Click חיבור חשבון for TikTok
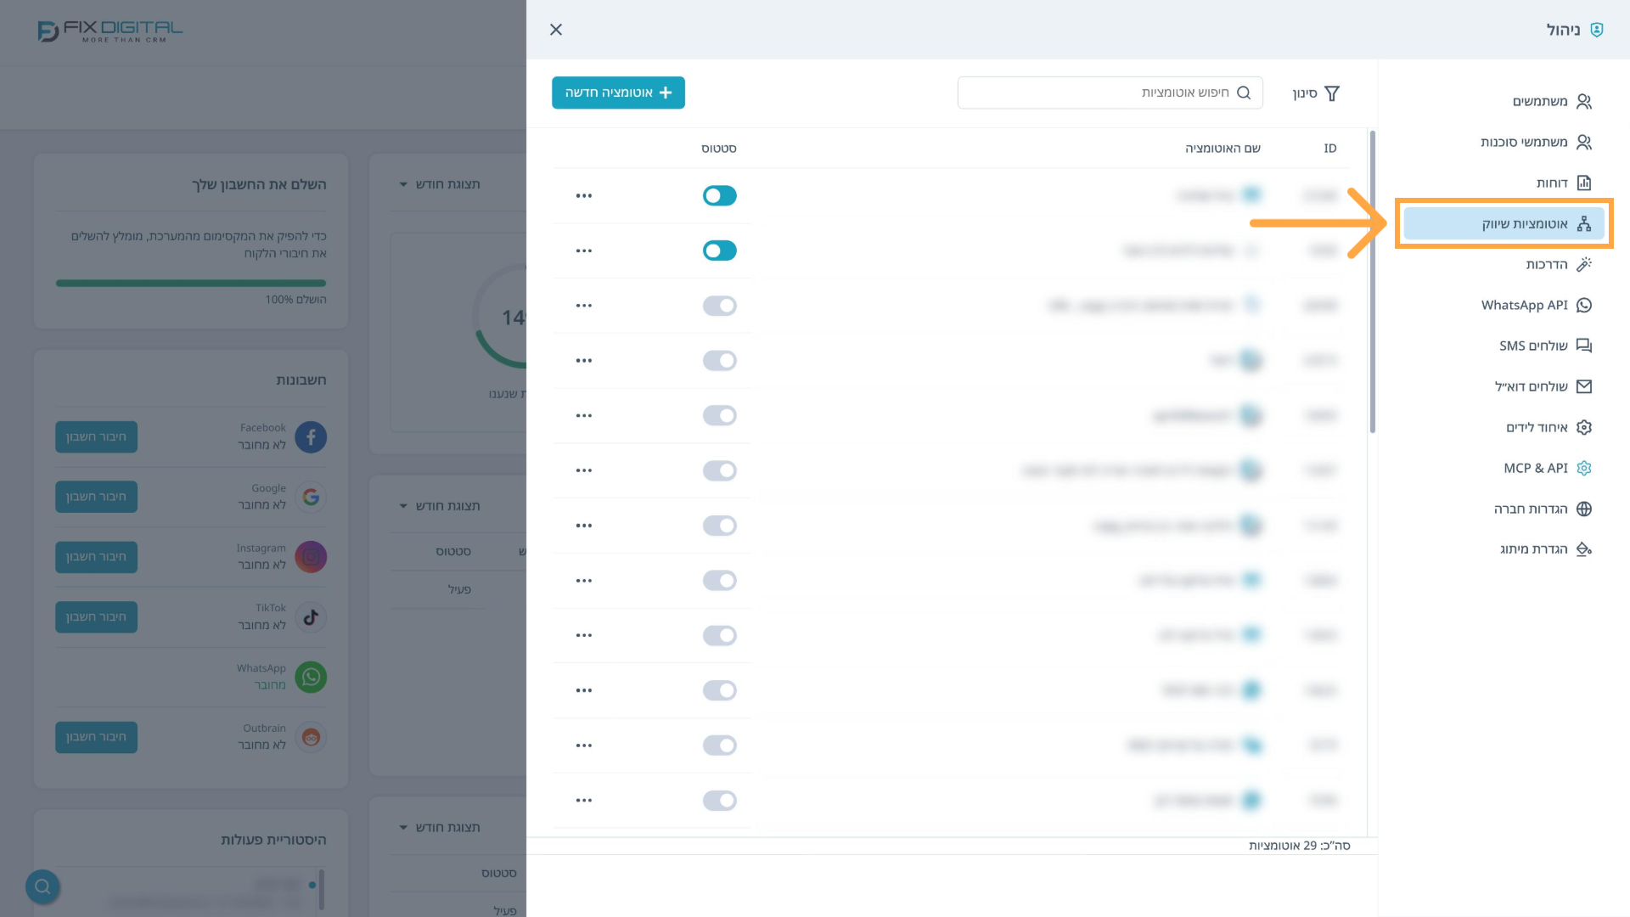 pos(96,617)
